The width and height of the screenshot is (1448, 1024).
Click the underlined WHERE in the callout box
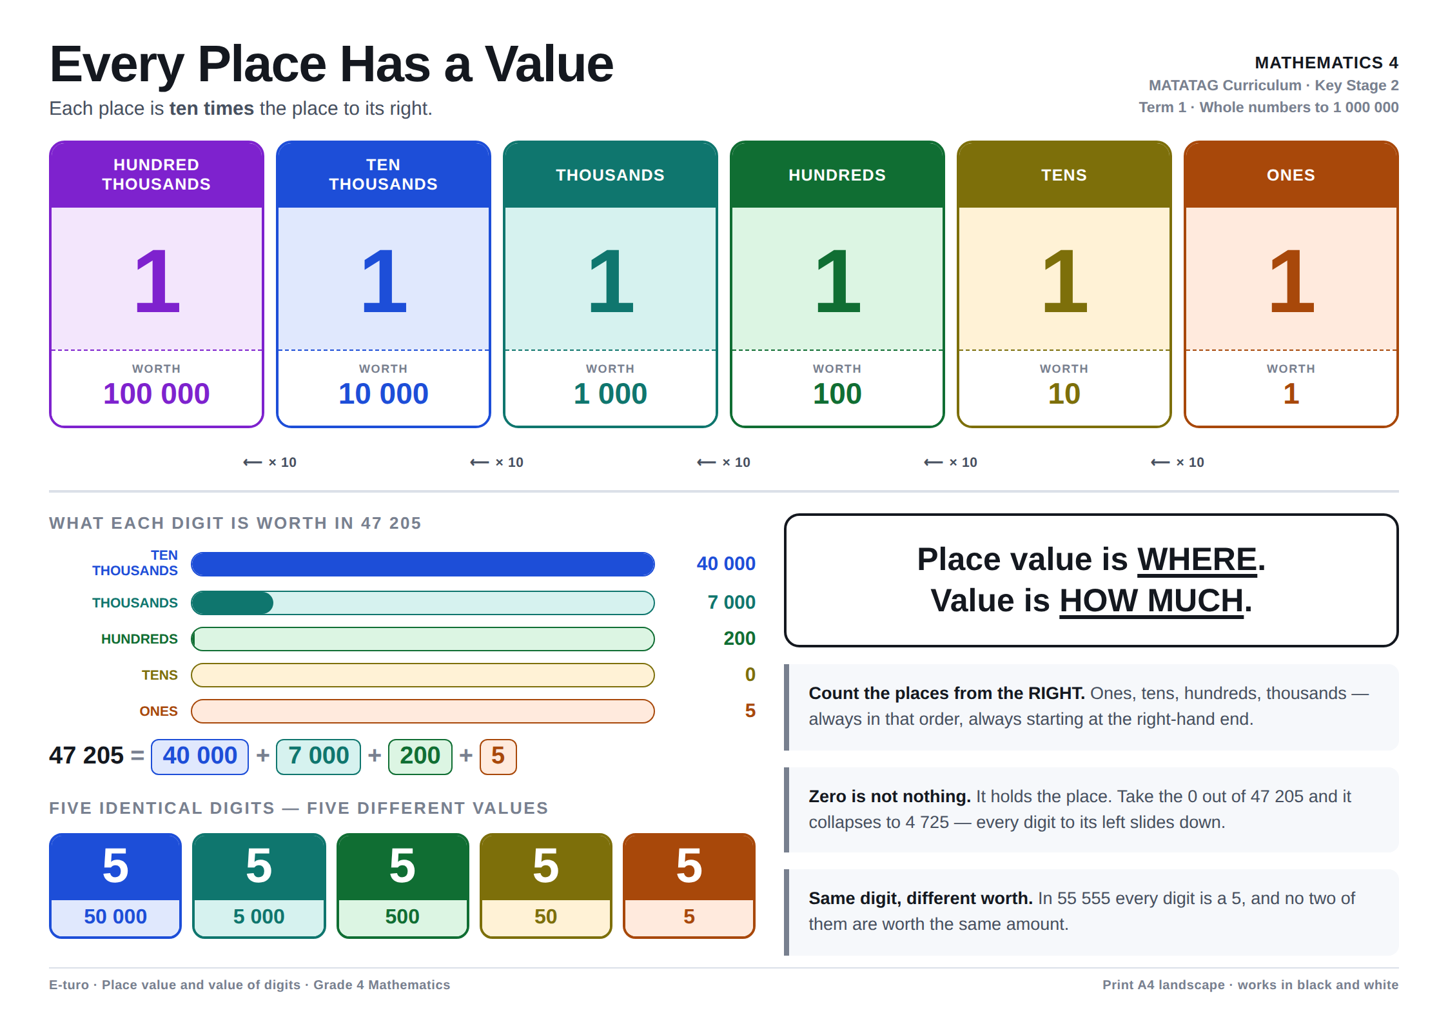(x=1197, y=559)
